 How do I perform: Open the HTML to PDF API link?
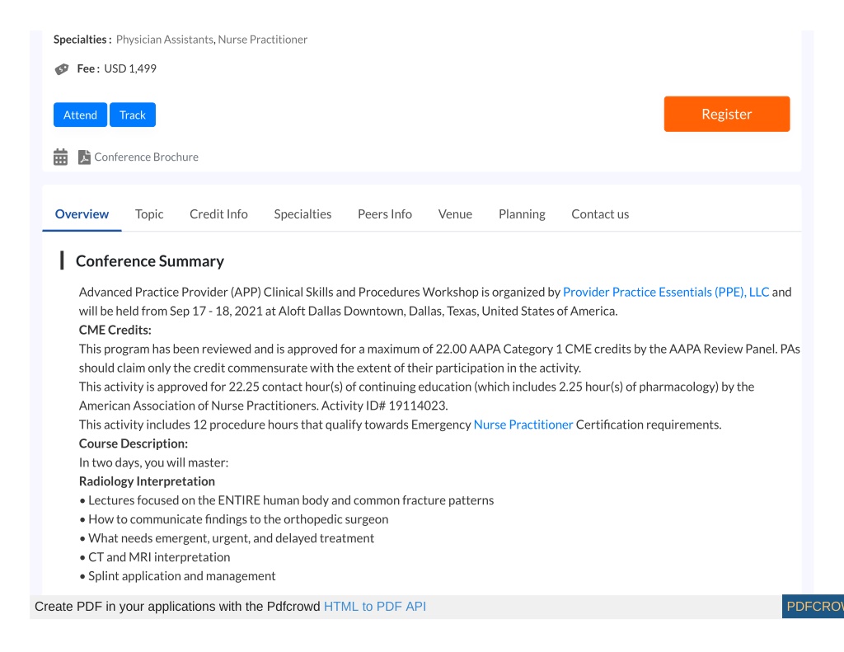click(x=375, y=606)
